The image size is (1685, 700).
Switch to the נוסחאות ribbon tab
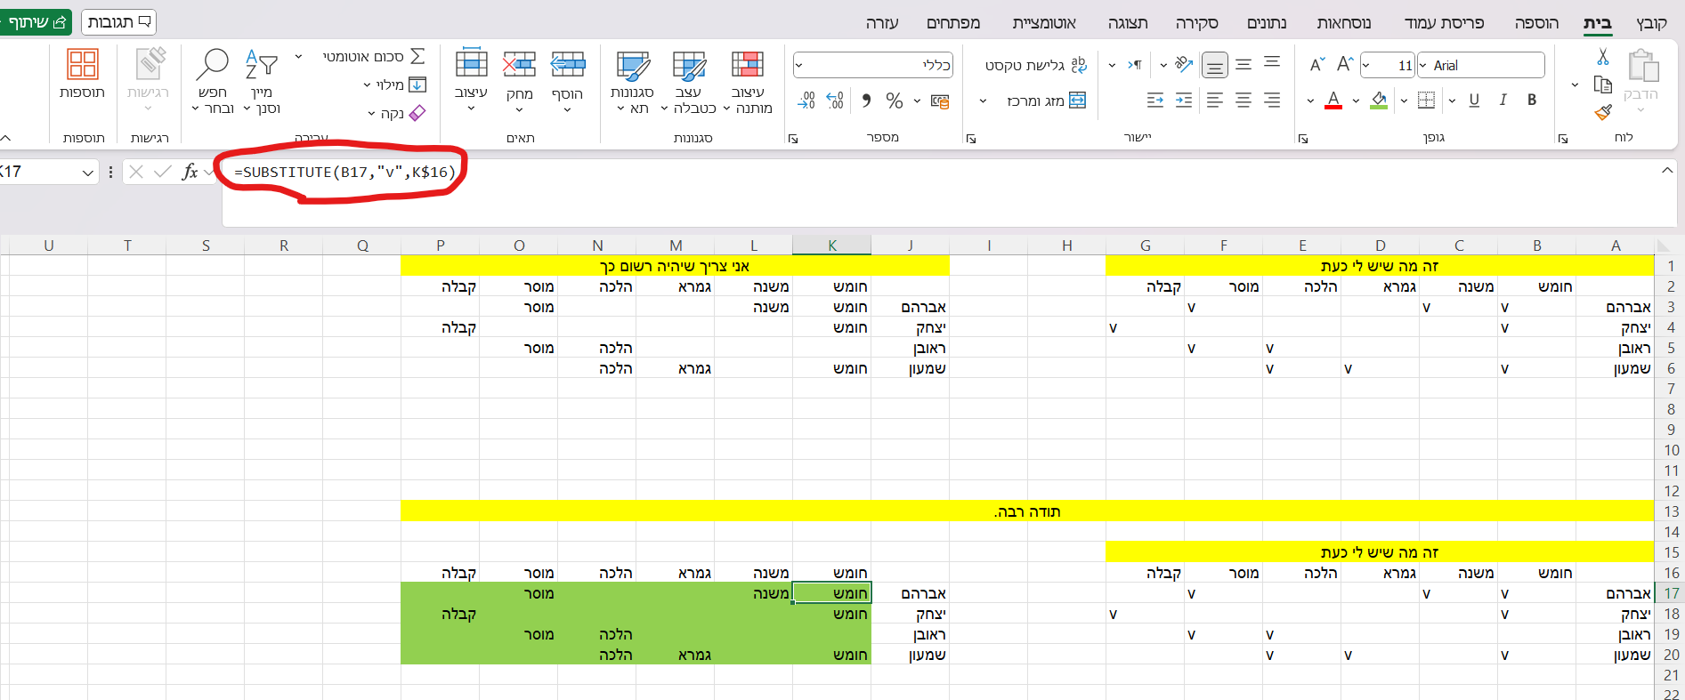[1344, 23]
